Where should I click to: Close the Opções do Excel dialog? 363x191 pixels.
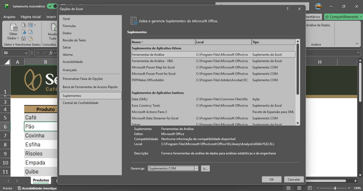299,9
